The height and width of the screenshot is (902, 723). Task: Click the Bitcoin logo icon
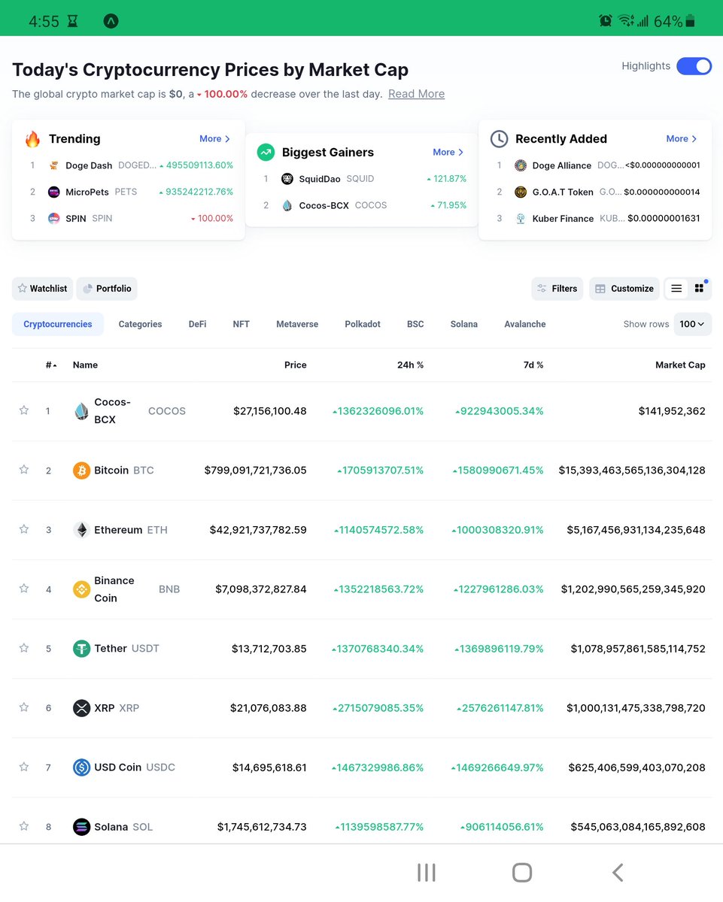[81, 471]
